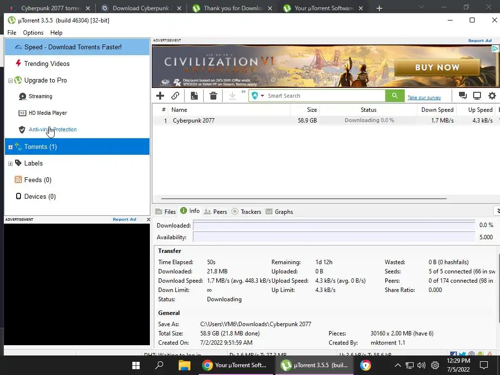Sort by Status column header
This screenshot has height=375, width=500.
click(x=368, y=110)
